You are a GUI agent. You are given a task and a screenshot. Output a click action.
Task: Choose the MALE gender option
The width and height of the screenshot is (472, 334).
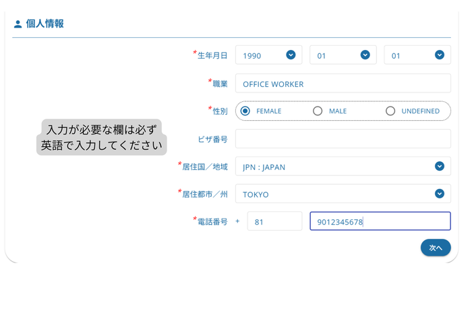318,111
